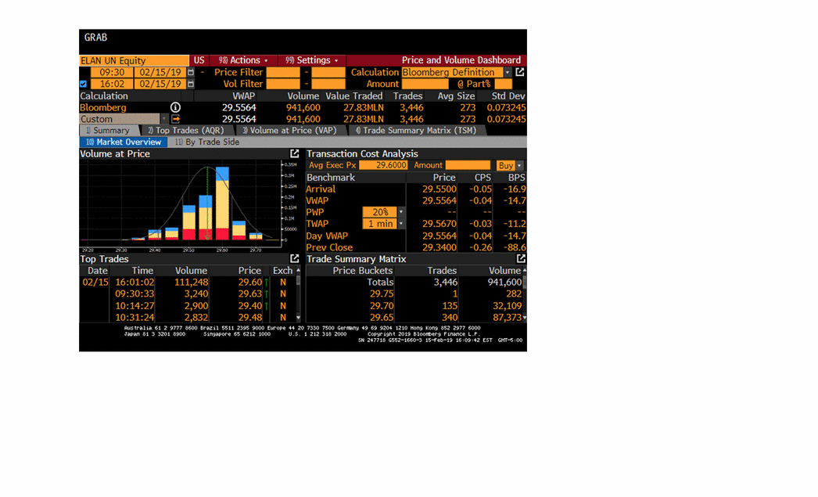Pop out the Trade Summary Matrix panel
Viewport: 818px width, 497px height.
[x=521, y=259]
